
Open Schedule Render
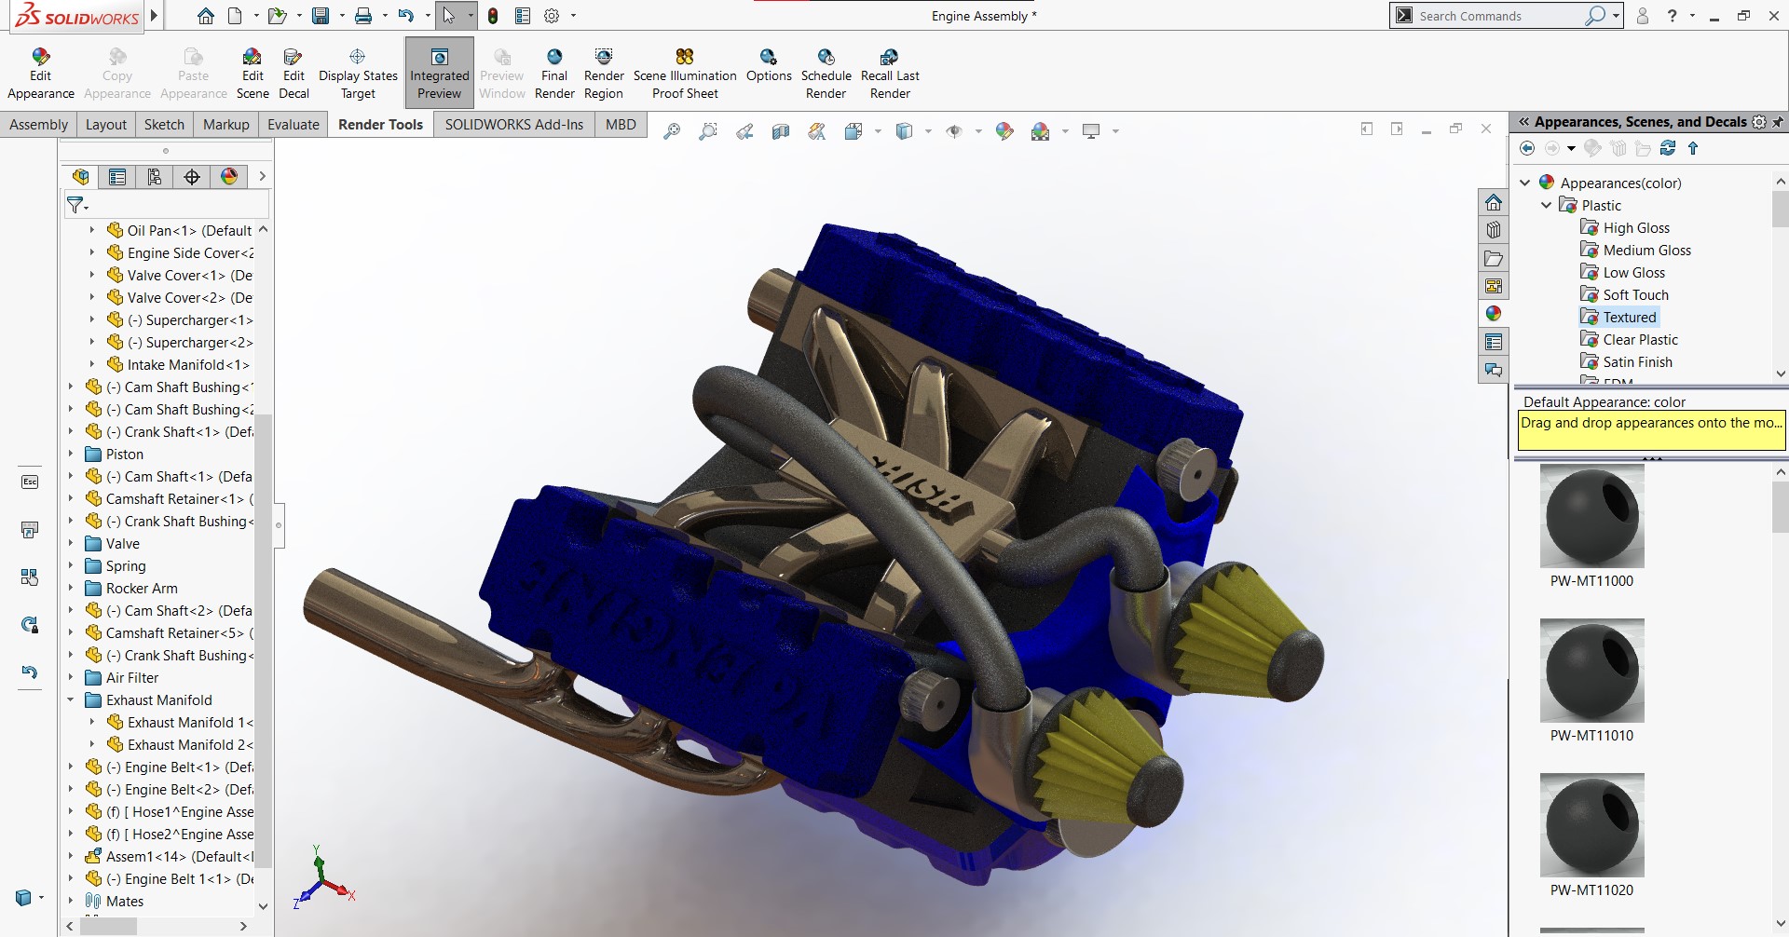point(826,73)
